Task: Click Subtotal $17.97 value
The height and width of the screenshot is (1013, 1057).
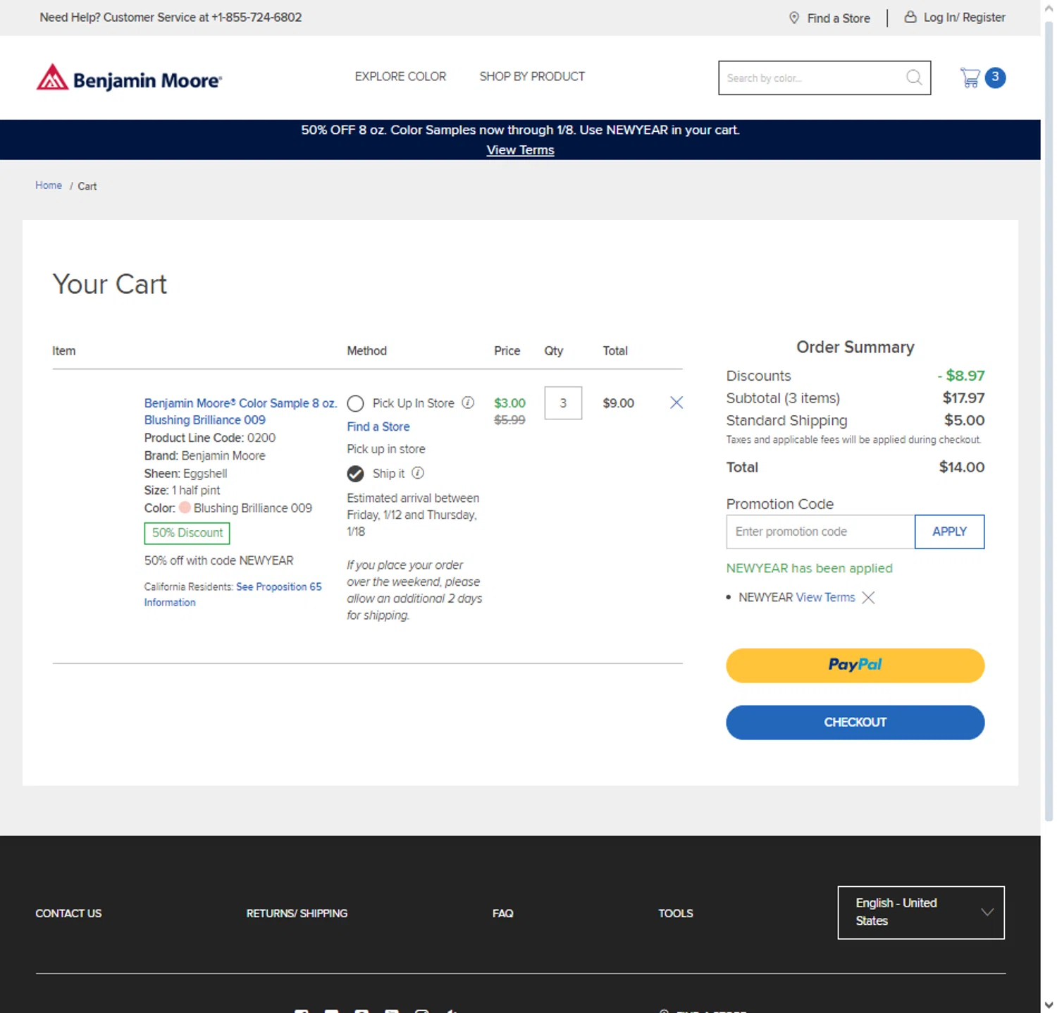Action: [963, 398]
